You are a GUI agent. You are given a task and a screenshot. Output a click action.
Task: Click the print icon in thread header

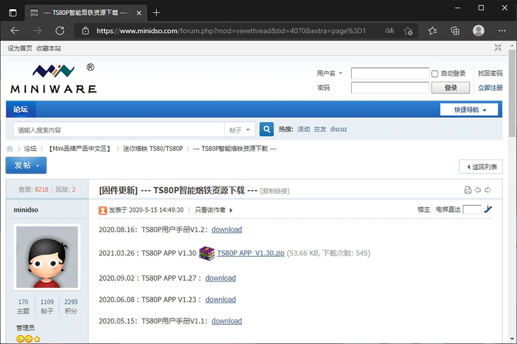[x=468, y=190]
